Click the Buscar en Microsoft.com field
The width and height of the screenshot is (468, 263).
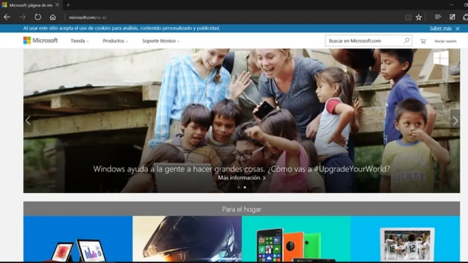coord(363,41)
